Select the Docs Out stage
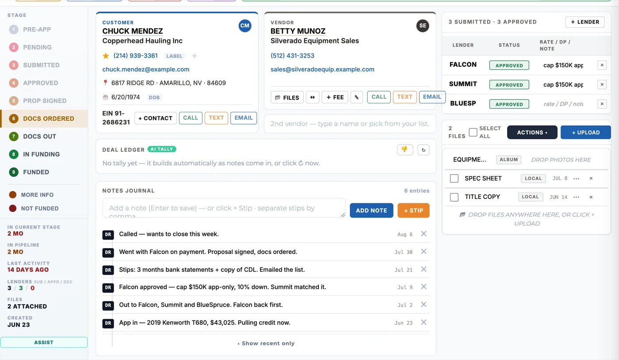Screen dimensions: 619x360 click(44, 136)
